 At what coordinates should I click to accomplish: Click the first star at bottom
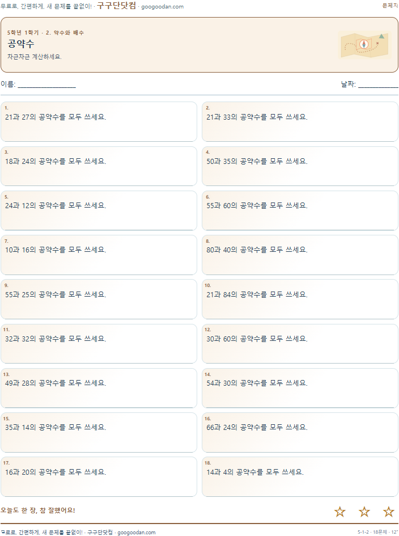coord(340,512)
